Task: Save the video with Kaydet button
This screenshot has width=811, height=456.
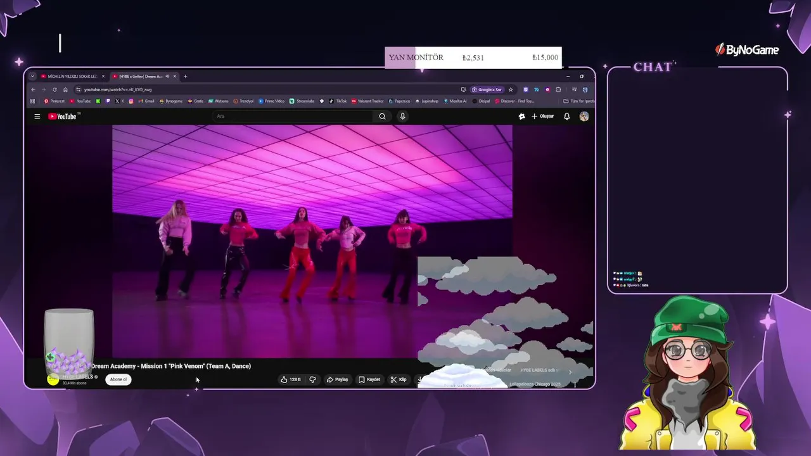Action: point(369,379)
